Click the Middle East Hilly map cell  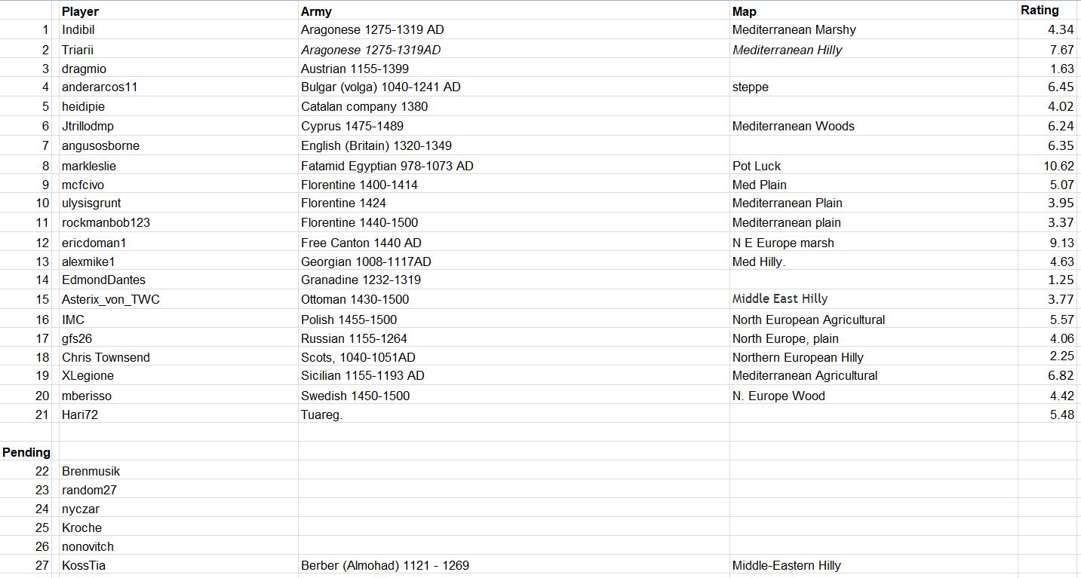pyautogui.click(x=874, y=299)
